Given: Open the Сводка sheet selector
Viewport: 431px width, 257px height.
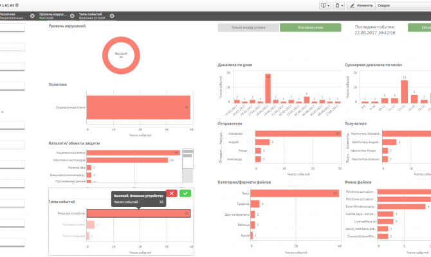Looking at the screenshot, I should [403, 6].
